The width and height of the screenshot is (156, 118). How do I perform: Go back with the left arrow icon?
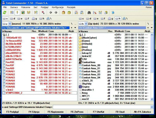pos(51,13)
